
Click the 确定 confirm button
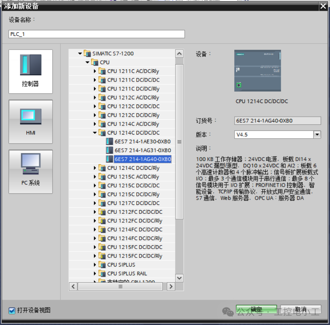(256, 309)
